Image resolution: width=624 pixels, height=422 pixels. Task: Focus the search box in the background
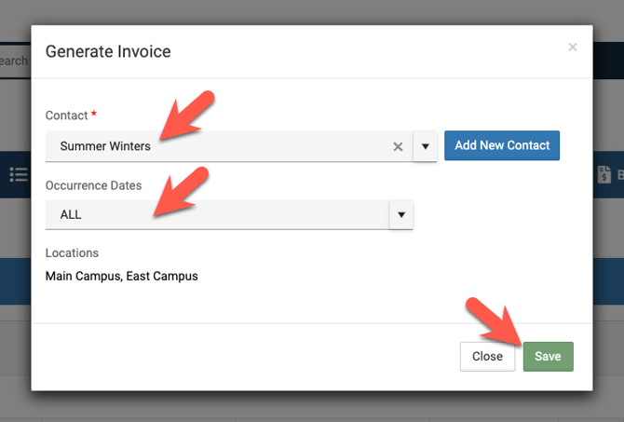(15, 61)
